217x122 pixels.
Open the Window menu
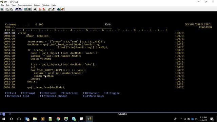pos(46,5)
